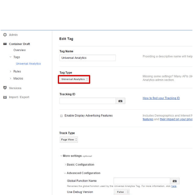Collapse the Tags tree chevron
Screen dimensions: 193x195
pos(10,57)
